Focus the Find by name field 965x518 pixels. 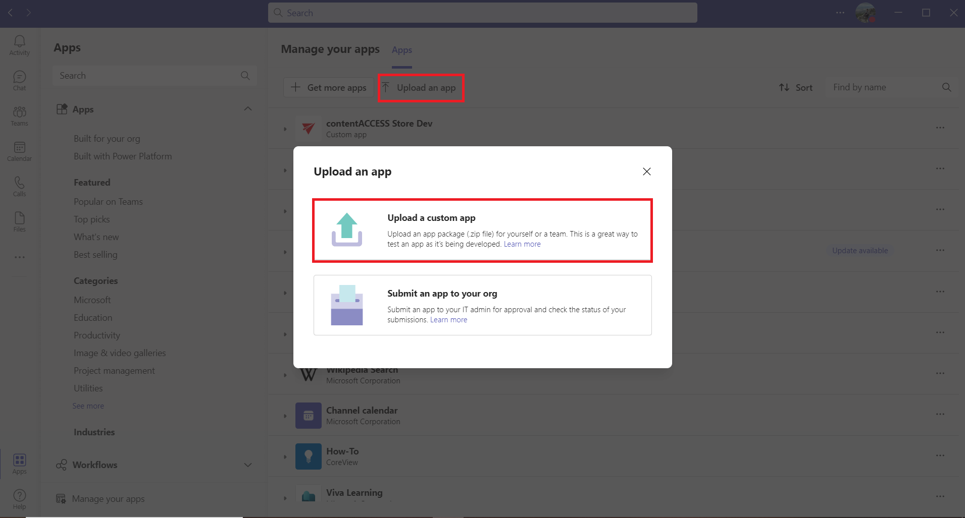(892, 87)
